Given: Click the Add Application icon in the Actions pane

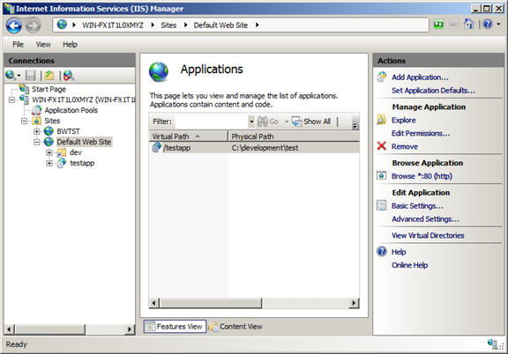Looking at the screenshot, I should 382,77.
